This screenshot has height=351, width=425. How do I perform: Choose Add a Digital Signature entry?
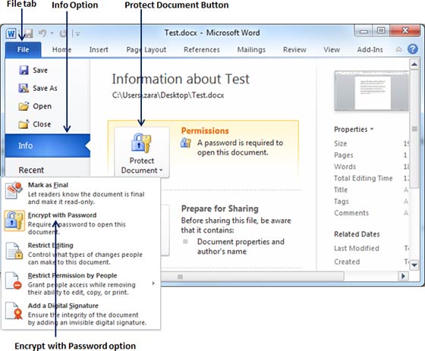click(x=81, y=314)
